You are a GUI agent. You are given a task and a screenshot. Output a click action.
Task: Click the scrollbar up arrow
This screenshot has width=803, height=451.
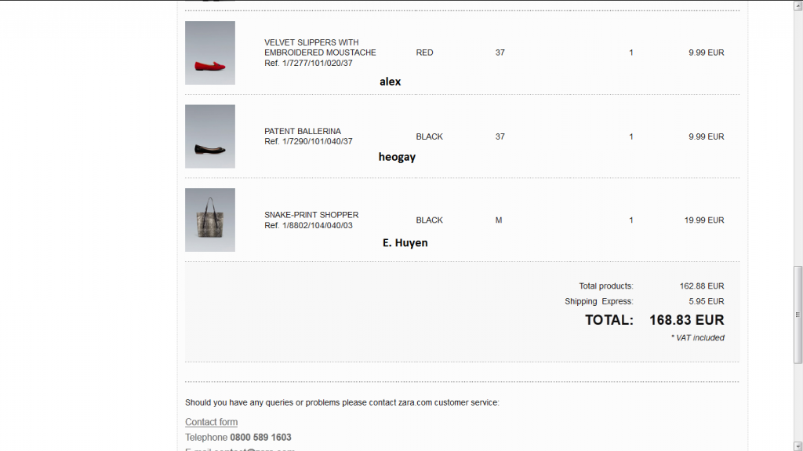click(x=798, y=5)
